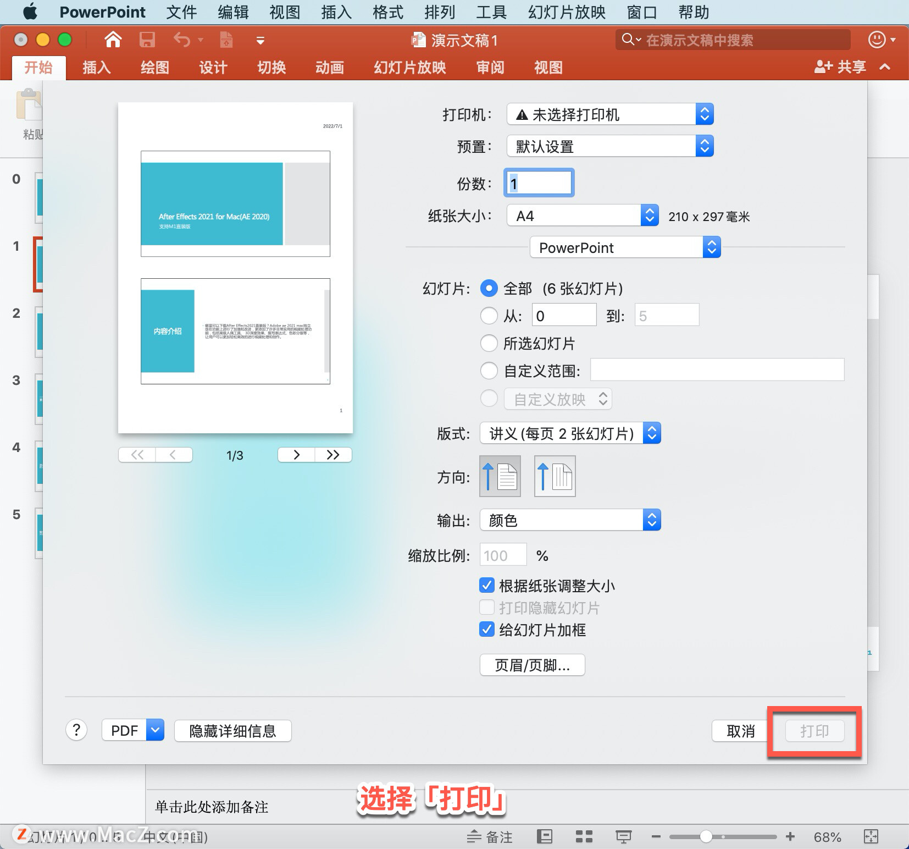Open the PowerPoint options section dropdown
909x849 pixels.
coord(625,247)
